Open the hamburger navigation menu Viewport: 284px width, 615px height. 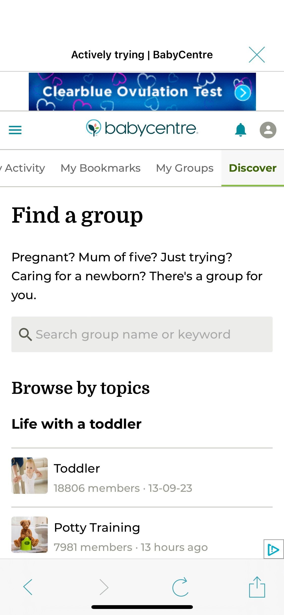(15, 130)
